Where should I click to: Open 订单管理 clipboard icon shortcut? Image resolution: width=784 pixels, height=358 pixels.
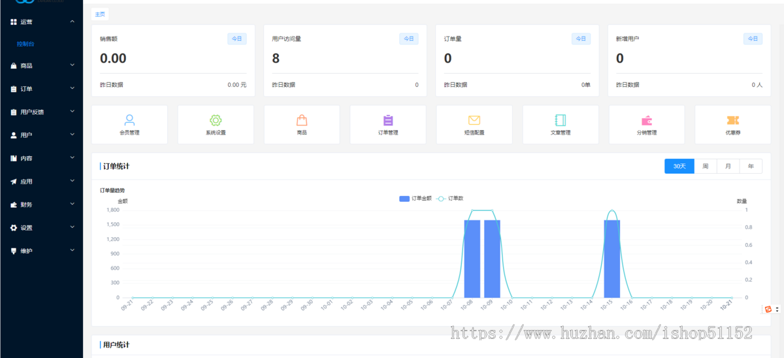[388, 120]
